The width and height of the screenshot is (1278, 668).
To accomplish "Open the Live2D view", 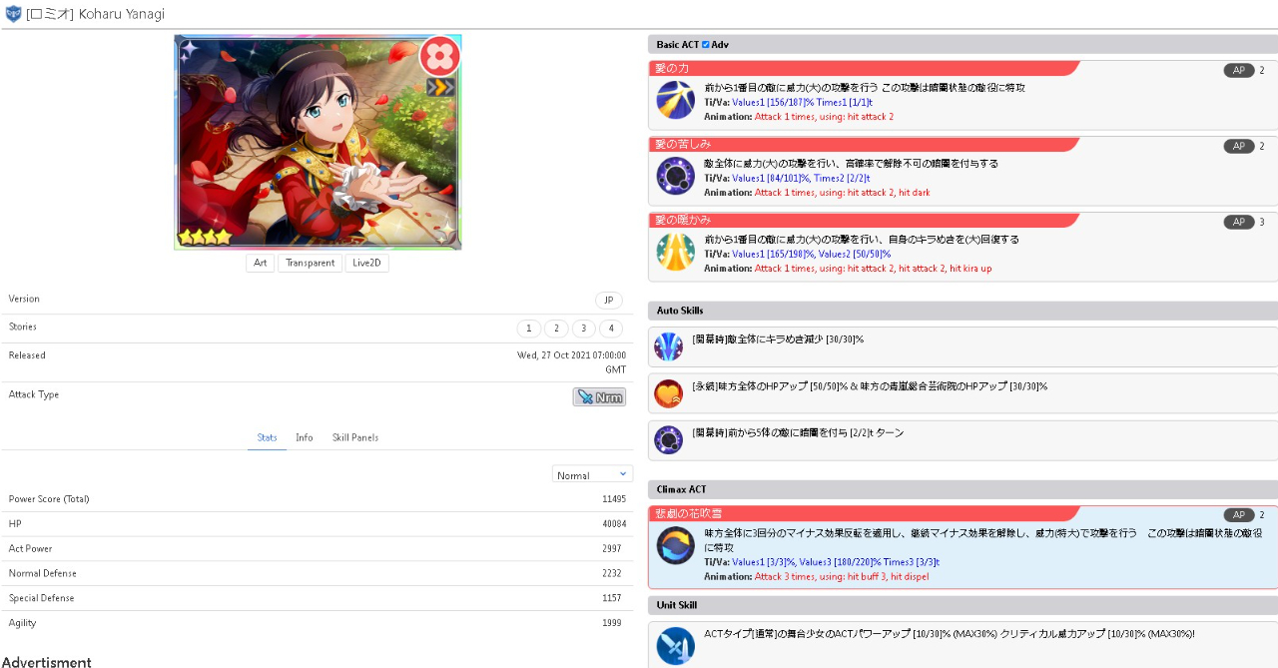I will (x=366, y=263).
